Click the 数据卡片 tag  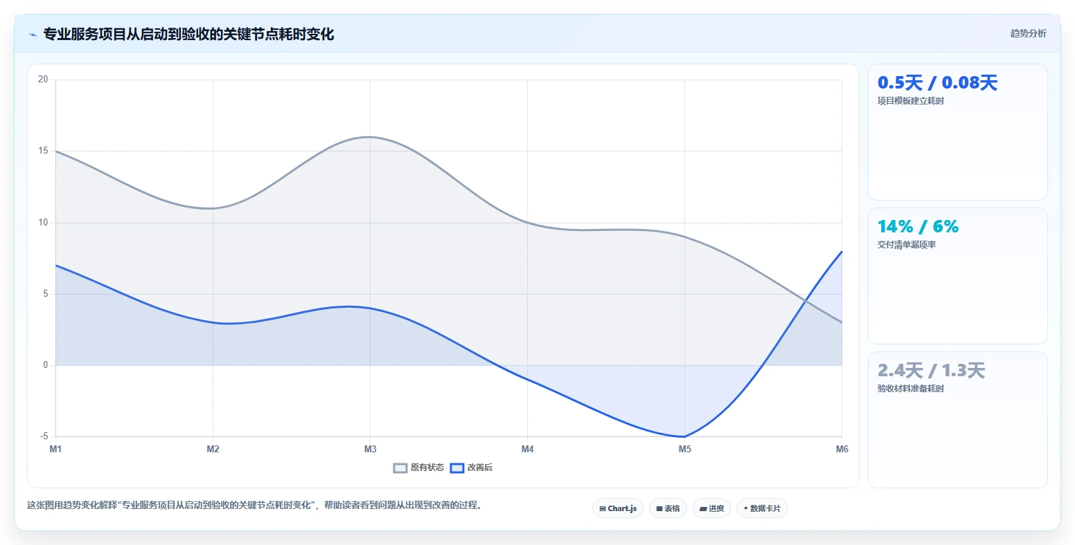click(x=762, y=508)
